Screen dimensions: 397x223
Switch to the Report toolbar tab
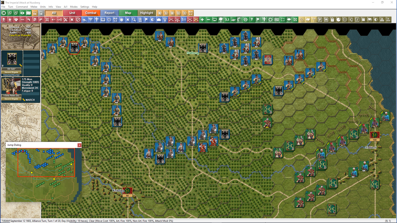110,13
